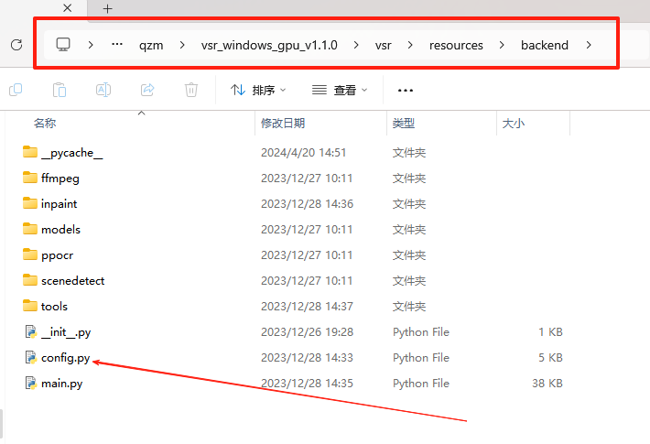Expand chevron after vsr breadcrumb
Viewport: 650px width, 444px height.
coord(410,45)
